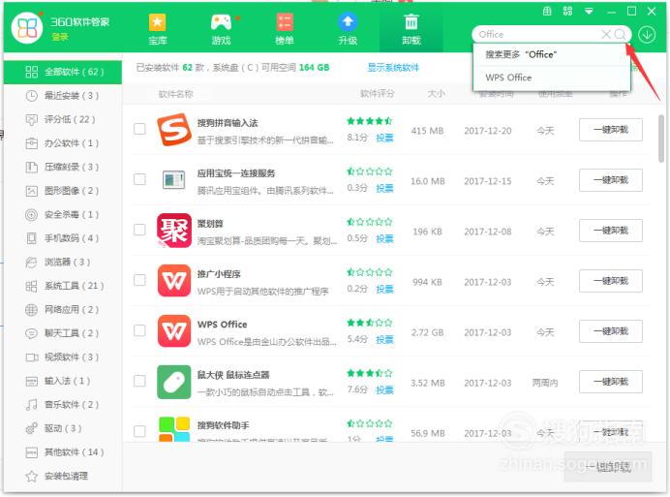670x497 pixels.
Task: Click the 安装包清理 star icon
Action: (32, 476)
